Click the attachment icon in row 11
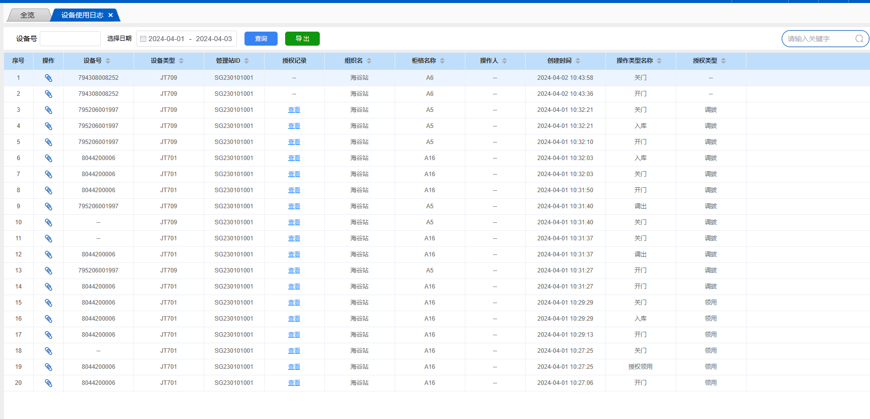 point(48,238)
